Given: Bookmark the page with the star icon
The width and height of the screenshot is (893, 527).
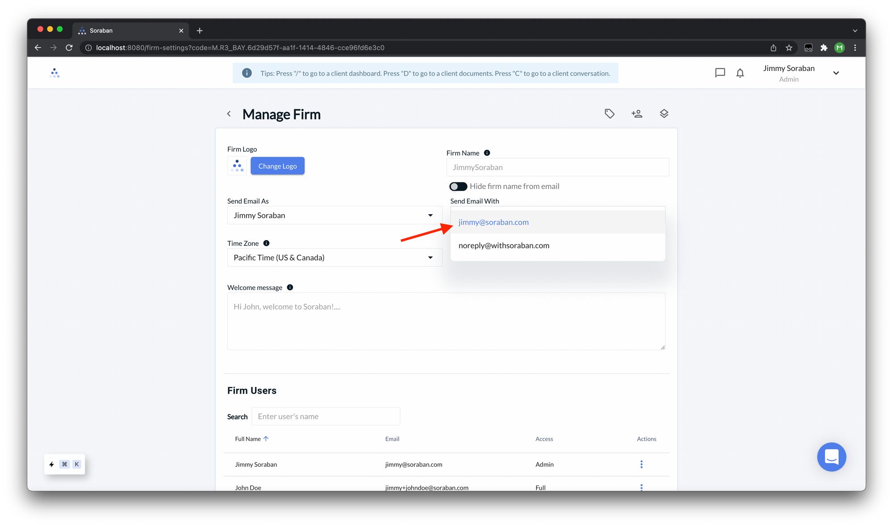Looking at the screenshot, I should [x=789, y=48].
